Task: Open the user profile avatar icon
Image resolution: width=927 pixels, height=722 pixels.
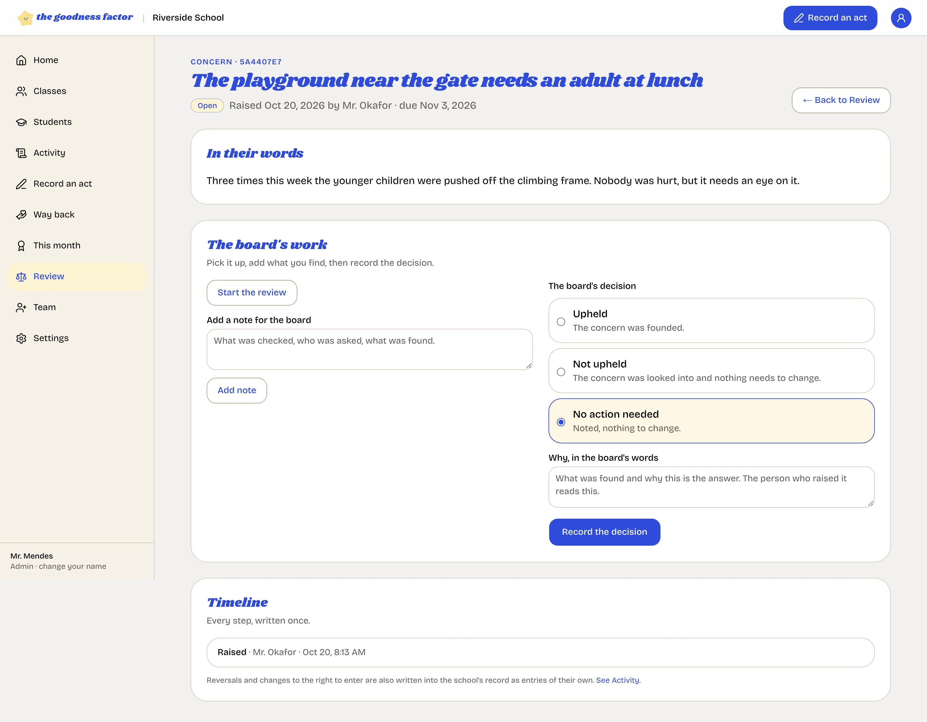Action: click(x=901, y=18)
